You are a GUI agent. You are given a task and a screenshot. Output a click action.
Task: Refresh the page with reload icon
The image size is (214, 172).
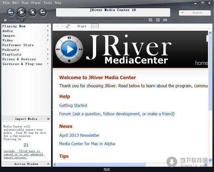click(x=68, y=26)
